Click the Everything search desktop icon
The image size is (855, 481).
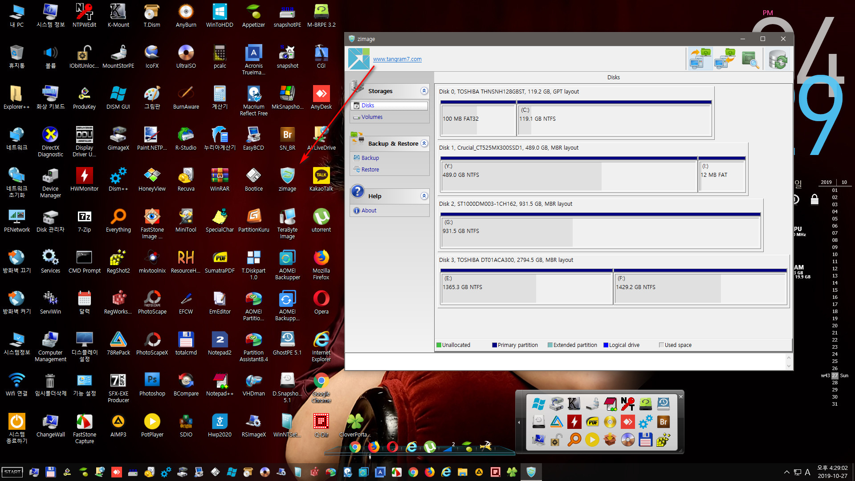118,220
